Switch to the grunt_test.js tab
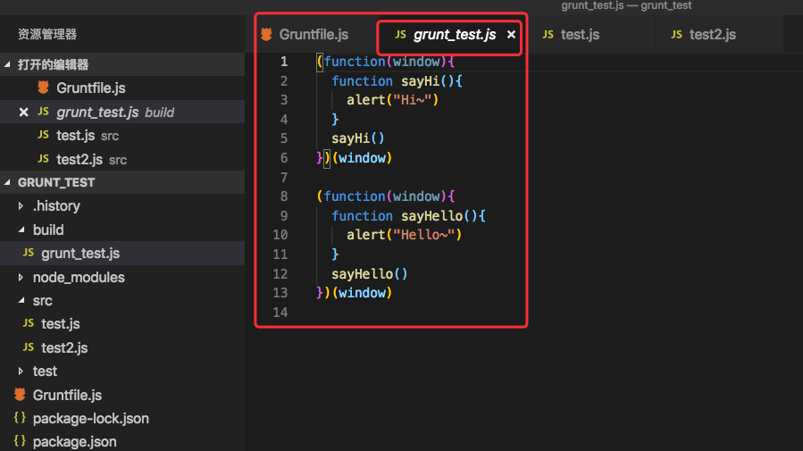The width and height of the screenshot is (803, 451). click(455, 34)
